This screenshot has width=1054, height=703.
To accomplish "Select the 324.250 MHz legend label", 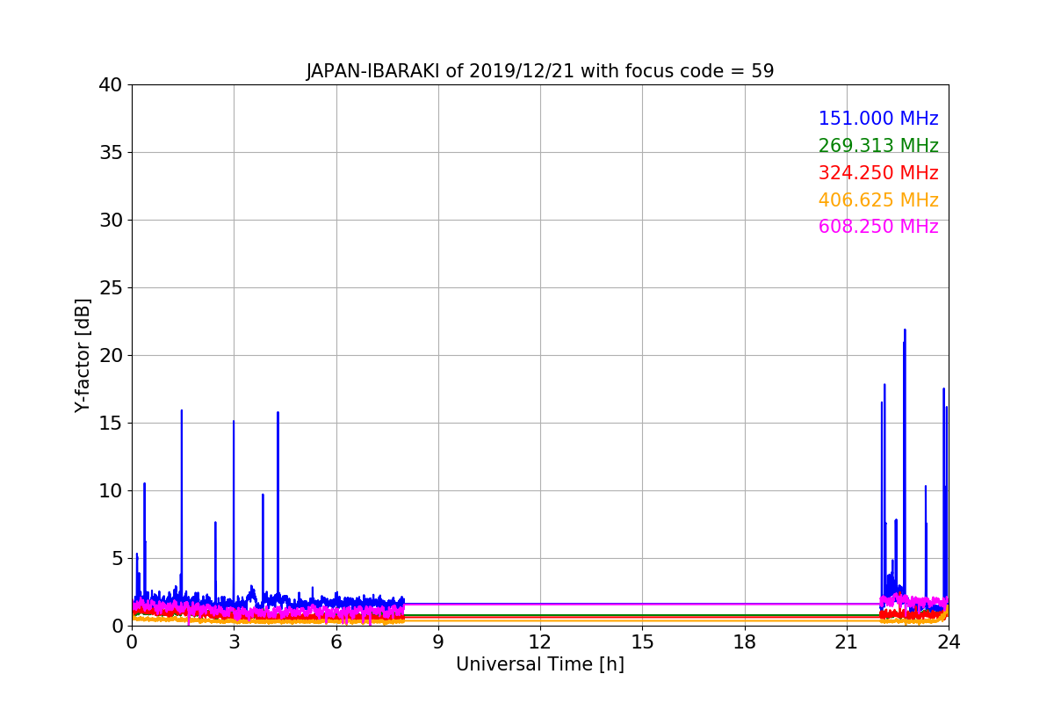I will pos(878,173).
